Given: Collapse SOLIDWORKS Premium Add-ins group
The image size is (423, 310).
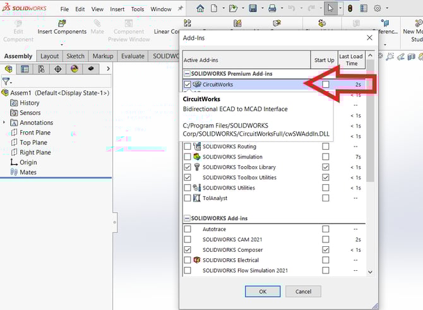Looking at the screenshot, I should (187, 74).
